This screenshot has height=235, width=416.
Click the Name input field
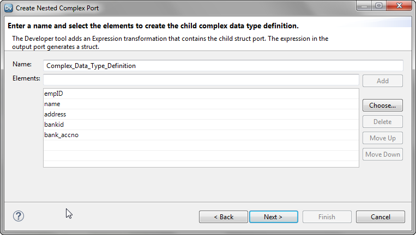click(x=223, y=66)
